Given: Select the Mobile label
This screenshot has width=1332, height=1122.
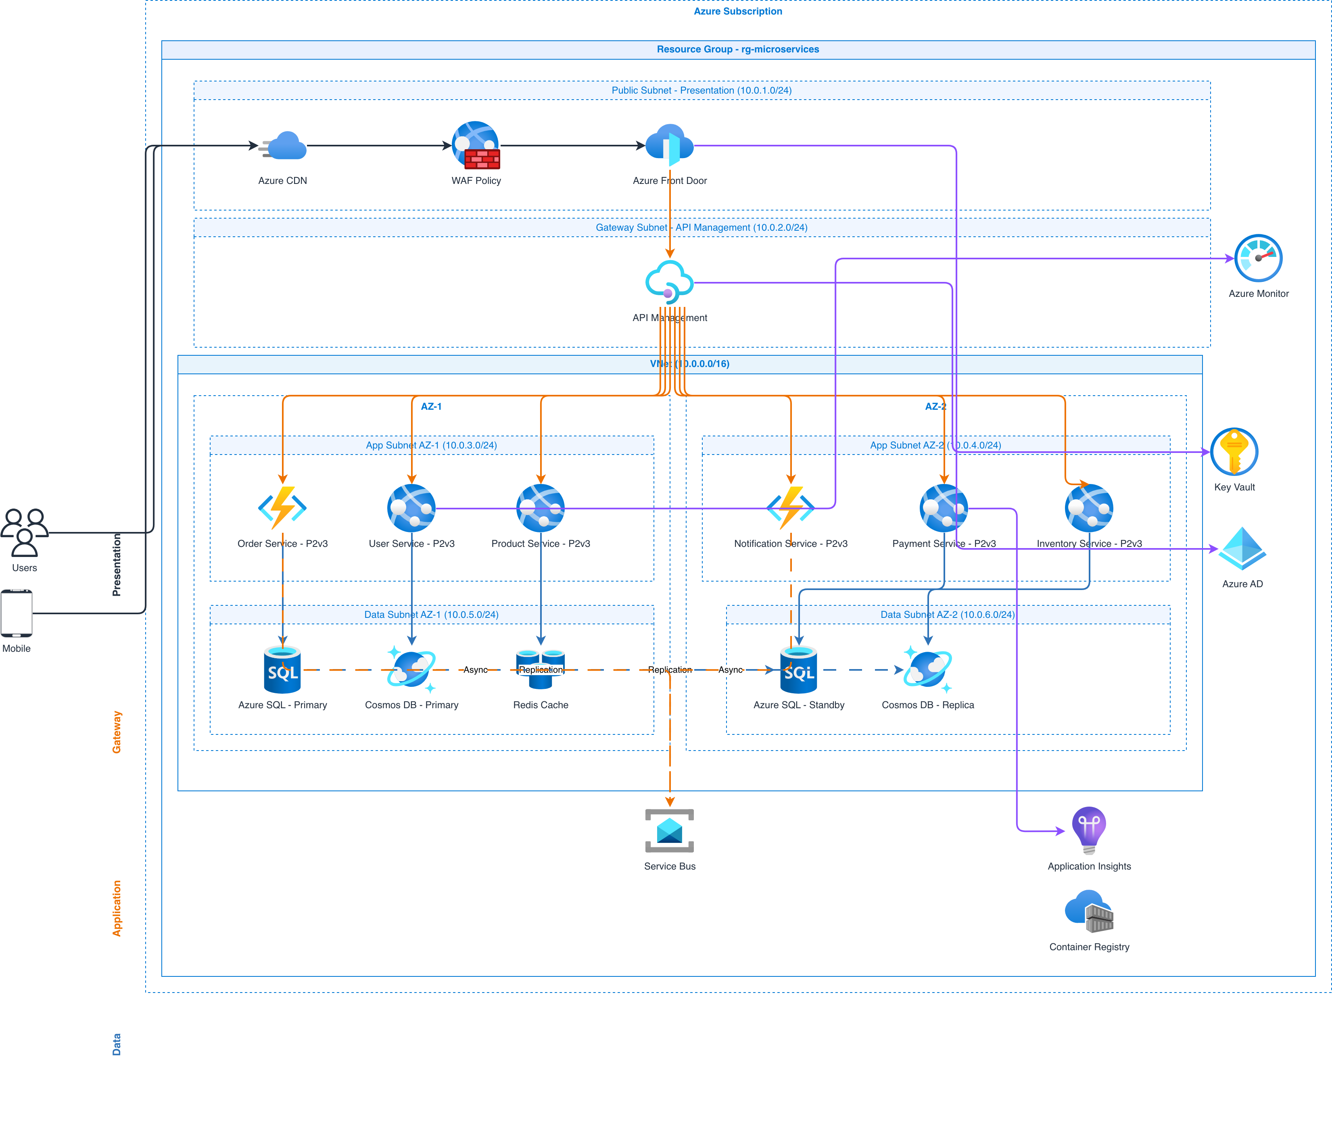Looking at the screenshot, I should click(17, 649).
